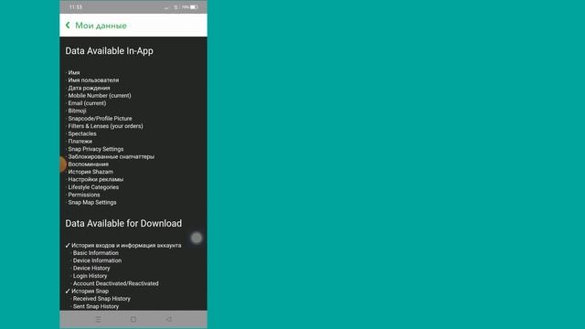Tap the Data Available for Download heading
This screenshot has width=585, height=329.
123,223
